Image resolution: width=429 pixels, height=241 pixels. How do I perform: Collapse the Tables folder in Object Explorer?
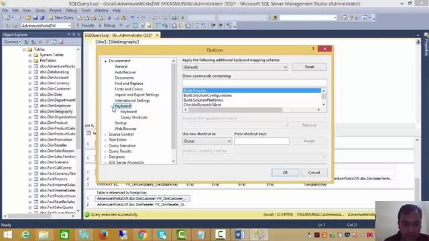click(24, 50)
